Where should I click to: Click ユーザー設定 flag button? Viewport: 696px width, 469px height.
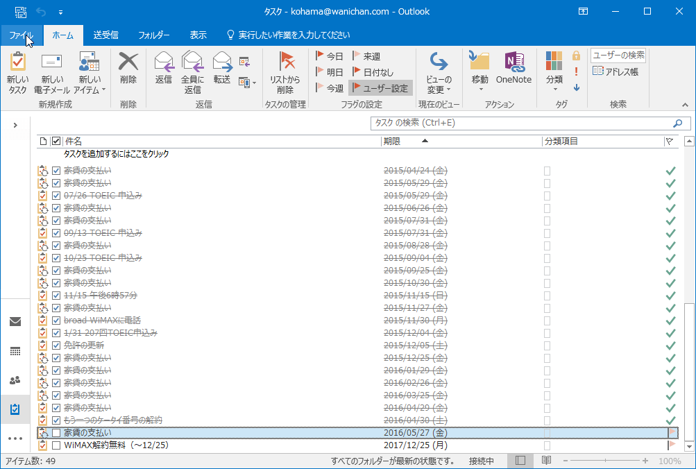tap(380, 88)
